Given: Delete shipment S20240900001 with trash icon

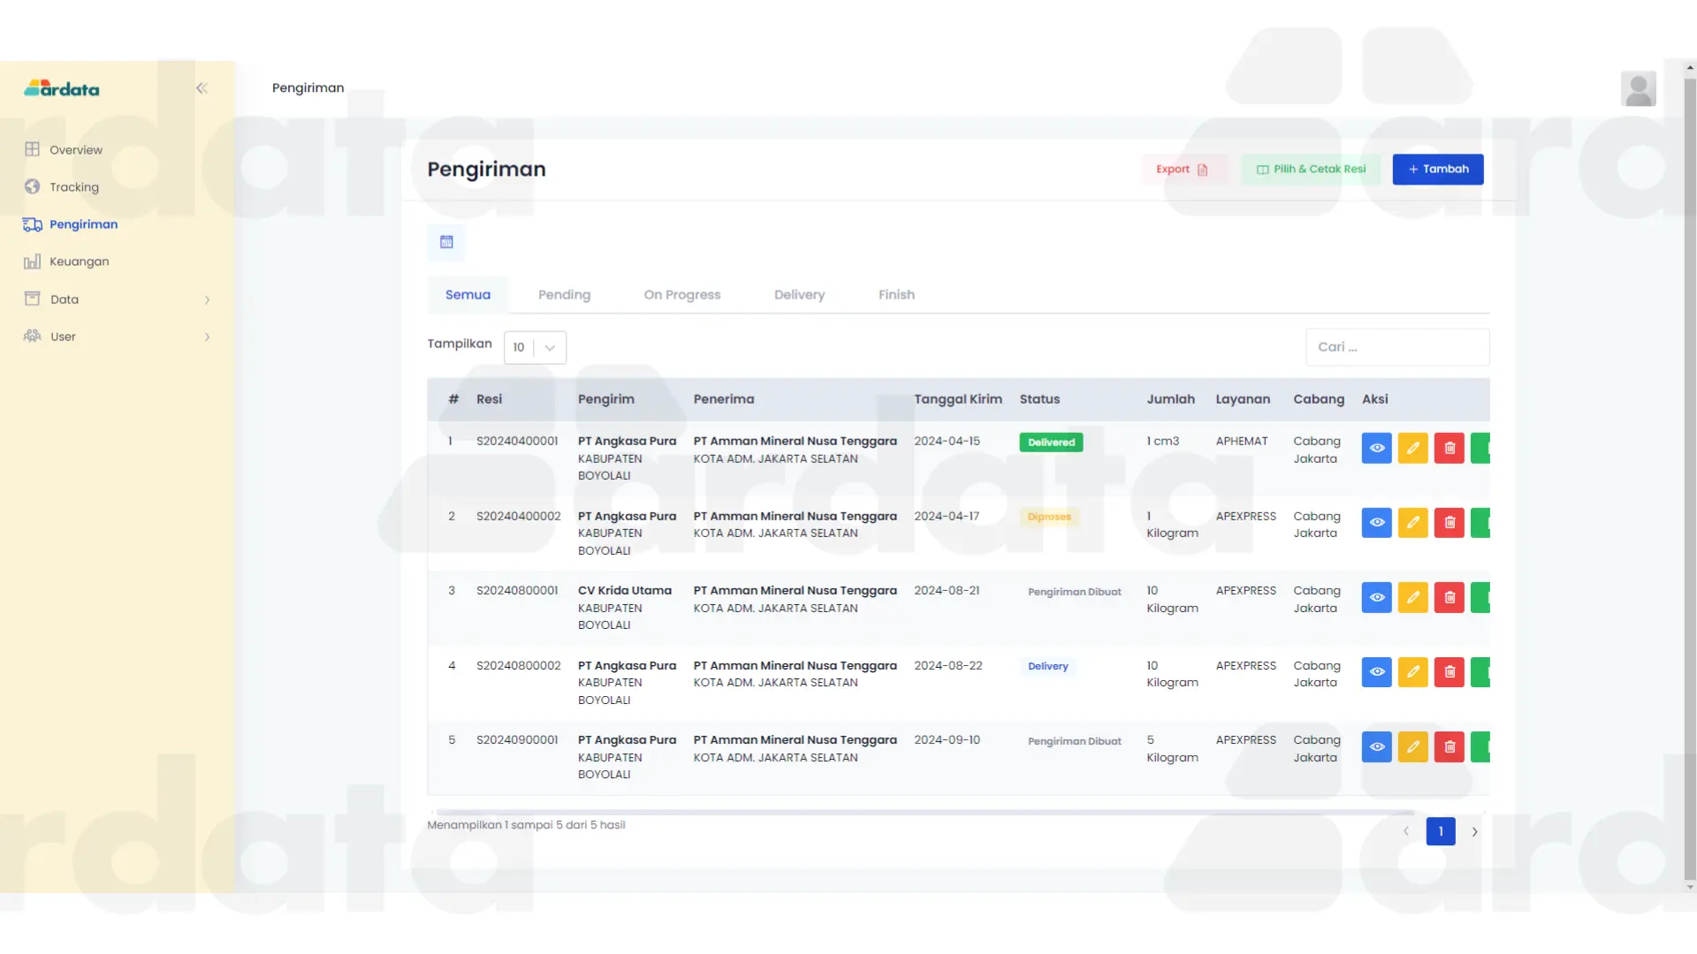Looking at the screenshot, I should point(1450,747).
